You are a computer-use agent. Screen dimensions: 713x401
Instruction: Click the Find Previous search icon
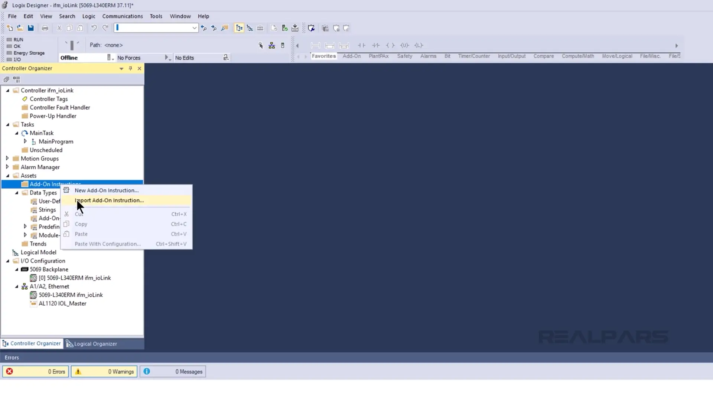coord(204,28)
